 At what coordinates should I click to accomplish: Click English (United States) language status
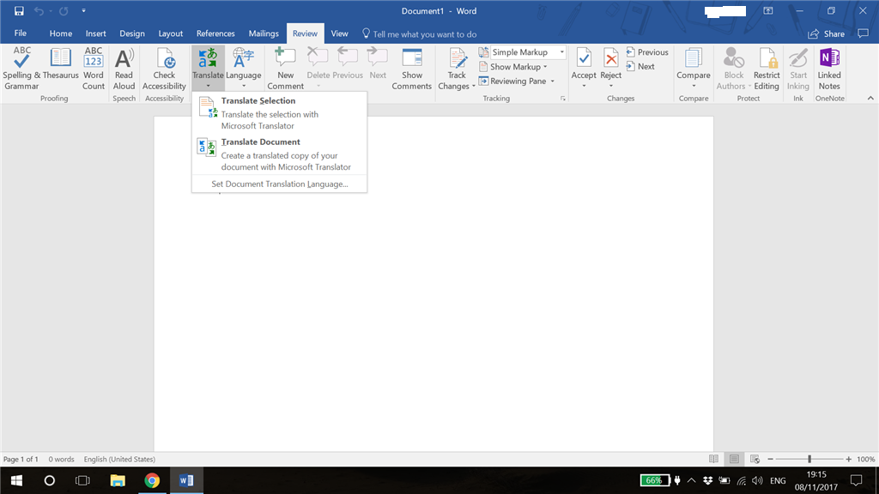coord(119,460)
